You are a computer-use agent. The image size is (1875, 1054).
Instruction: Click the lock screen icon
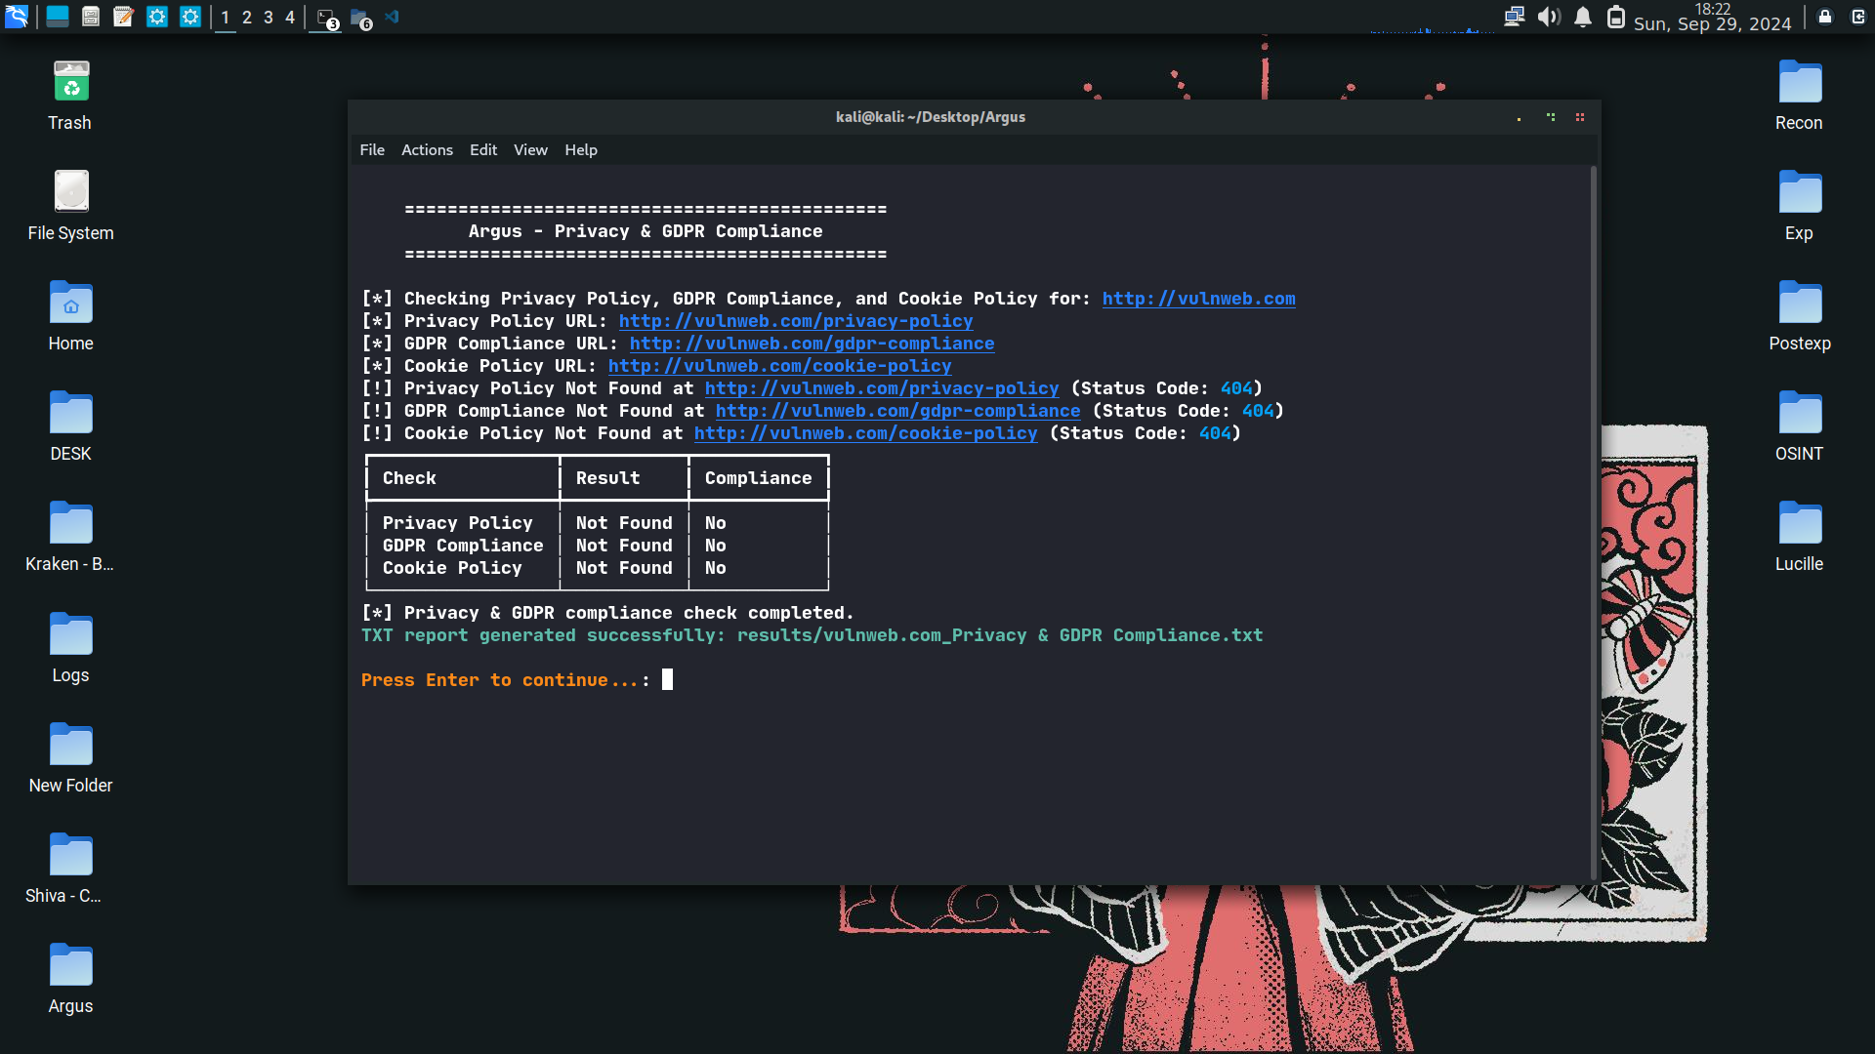point(1824,17)
